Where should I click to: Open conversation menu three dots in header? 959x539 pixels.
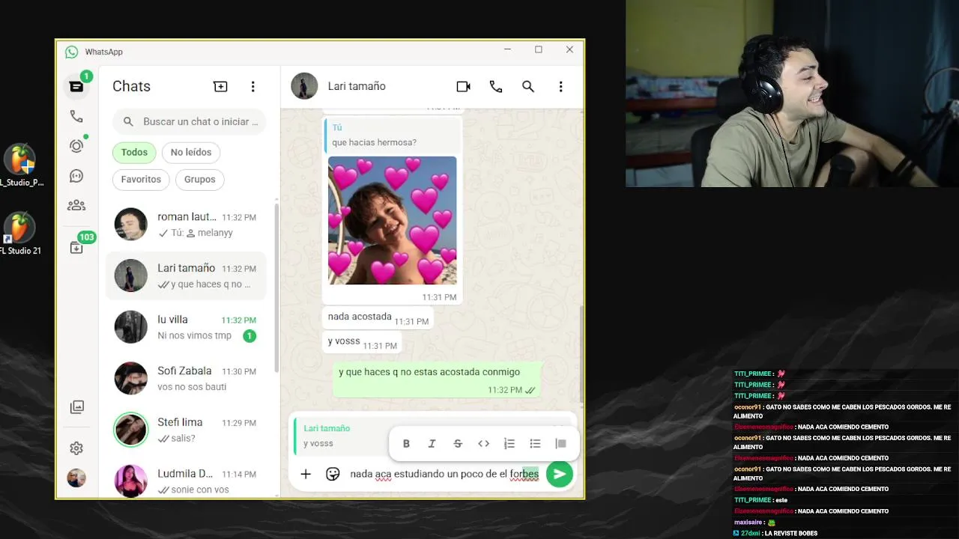tap(560, 86)
